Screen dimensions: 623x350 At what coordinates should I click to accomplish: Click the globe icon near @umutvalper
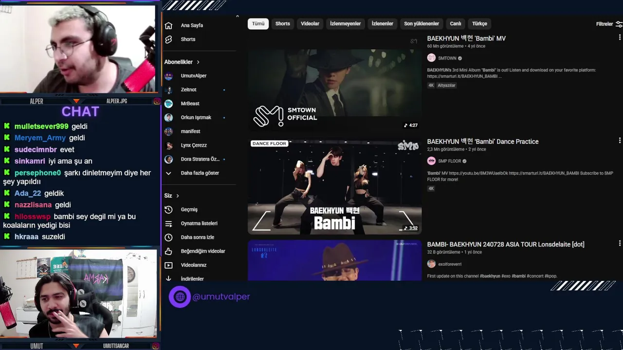click(x=180, y=297)
